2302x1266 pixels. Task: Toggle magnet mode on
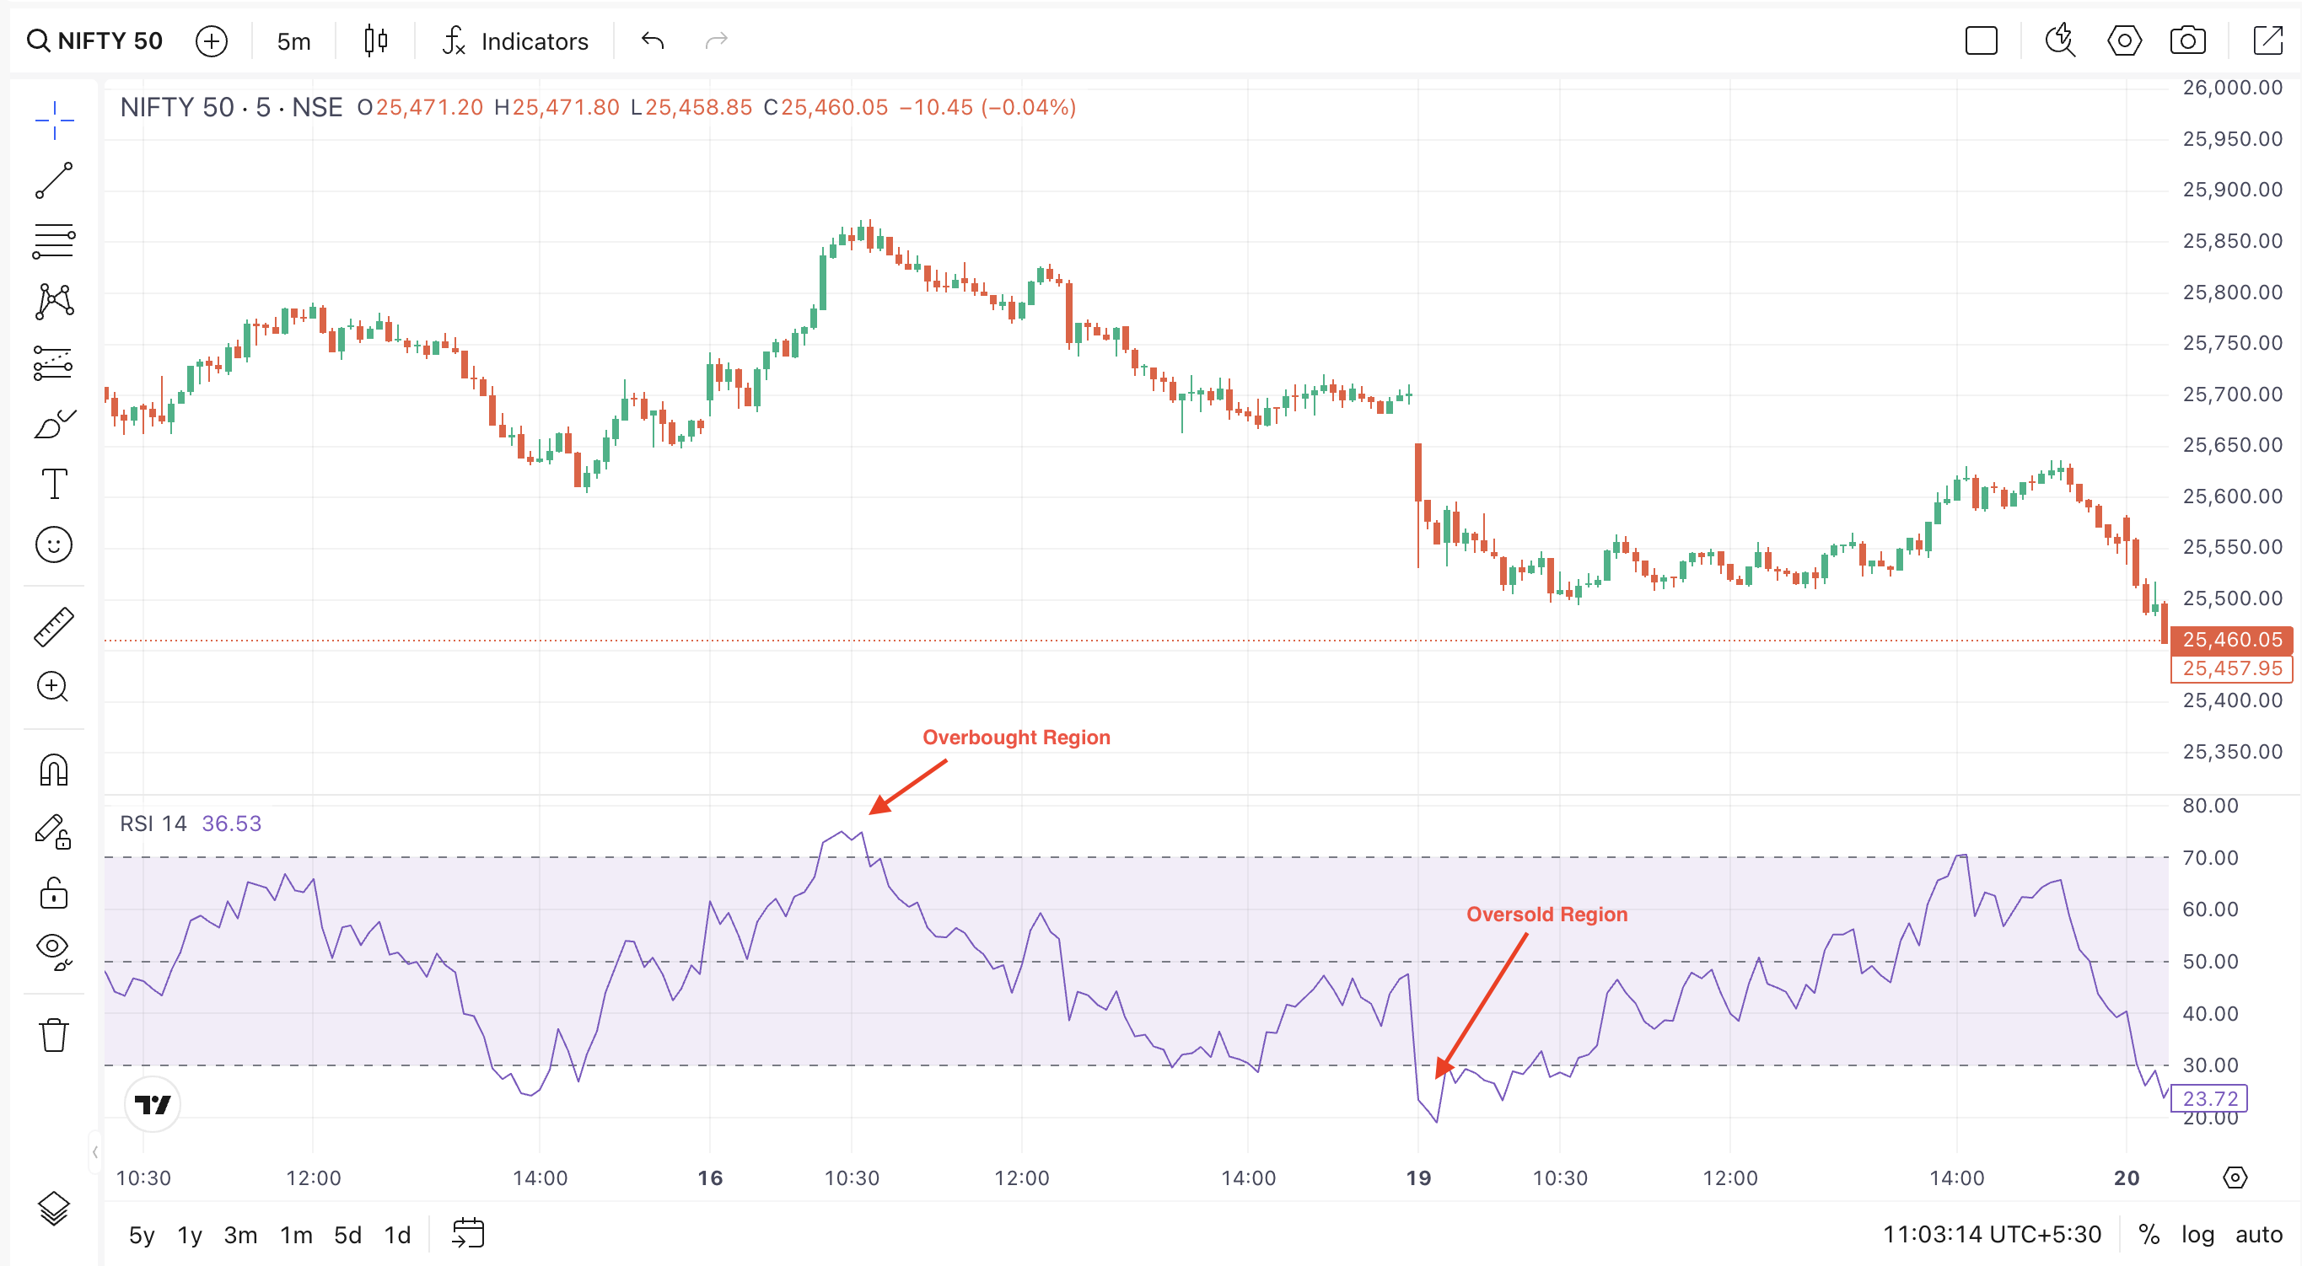tap(54, 770)
